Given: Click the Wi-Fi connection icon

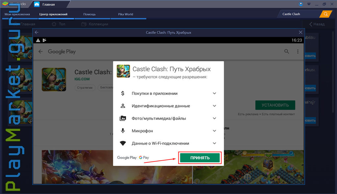Looking at the screenshot, I should point(123,143).
